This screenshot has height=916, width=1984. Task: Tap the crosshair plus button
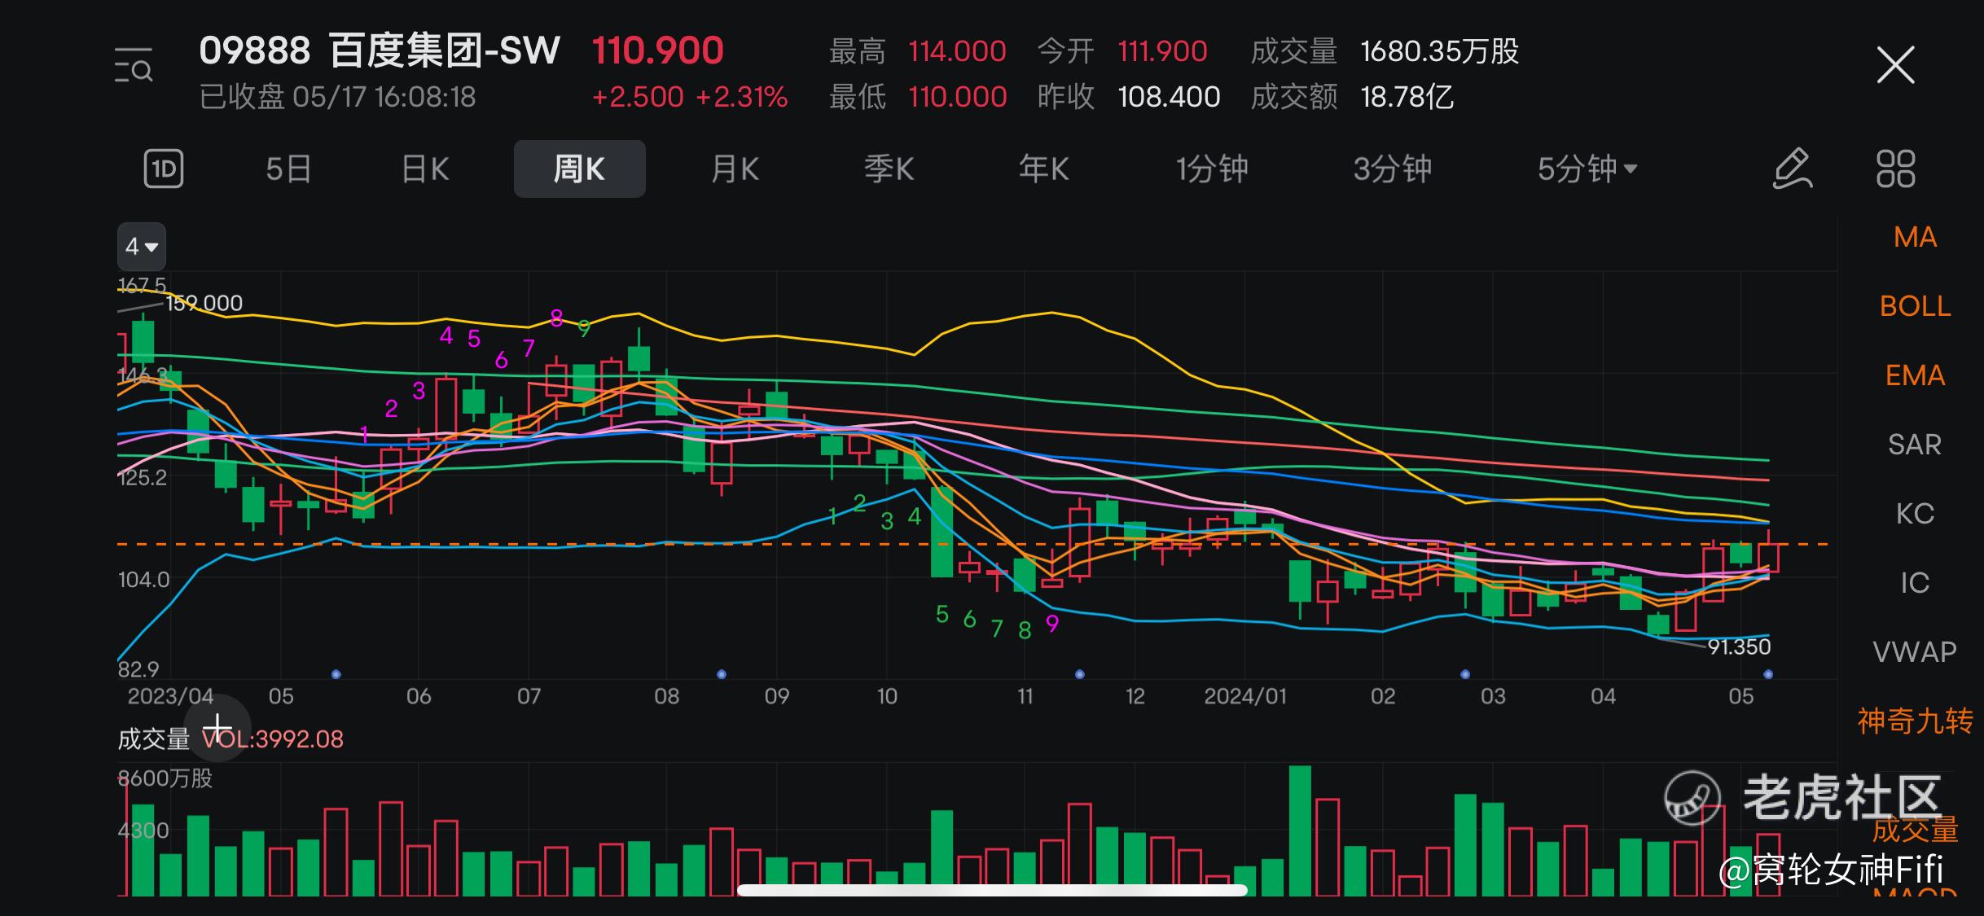[x=217, y=727]
